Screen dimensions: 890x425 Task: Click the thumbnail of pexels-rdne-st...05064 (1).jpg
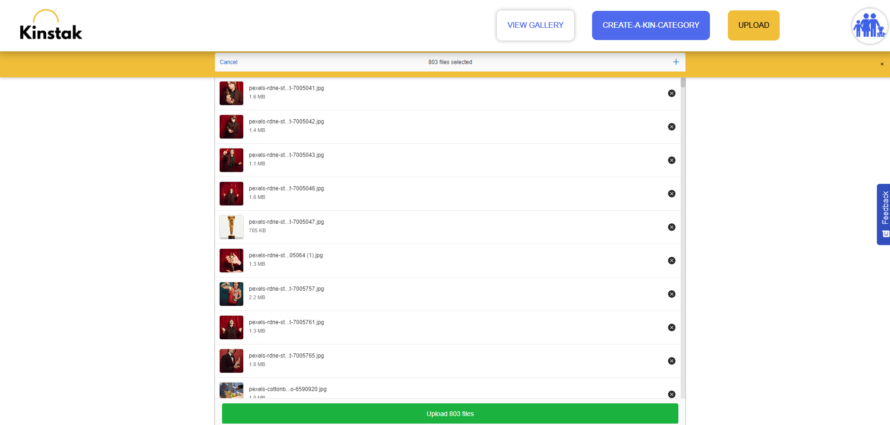click(x=231, y=261)
